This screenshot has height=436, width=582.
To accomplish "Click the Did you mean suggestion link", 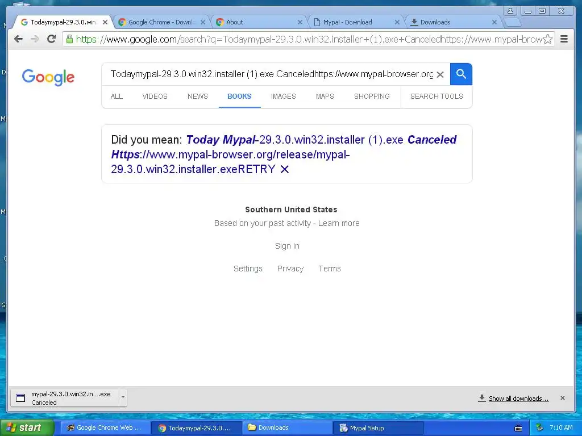I will click(x=284, y=154).
